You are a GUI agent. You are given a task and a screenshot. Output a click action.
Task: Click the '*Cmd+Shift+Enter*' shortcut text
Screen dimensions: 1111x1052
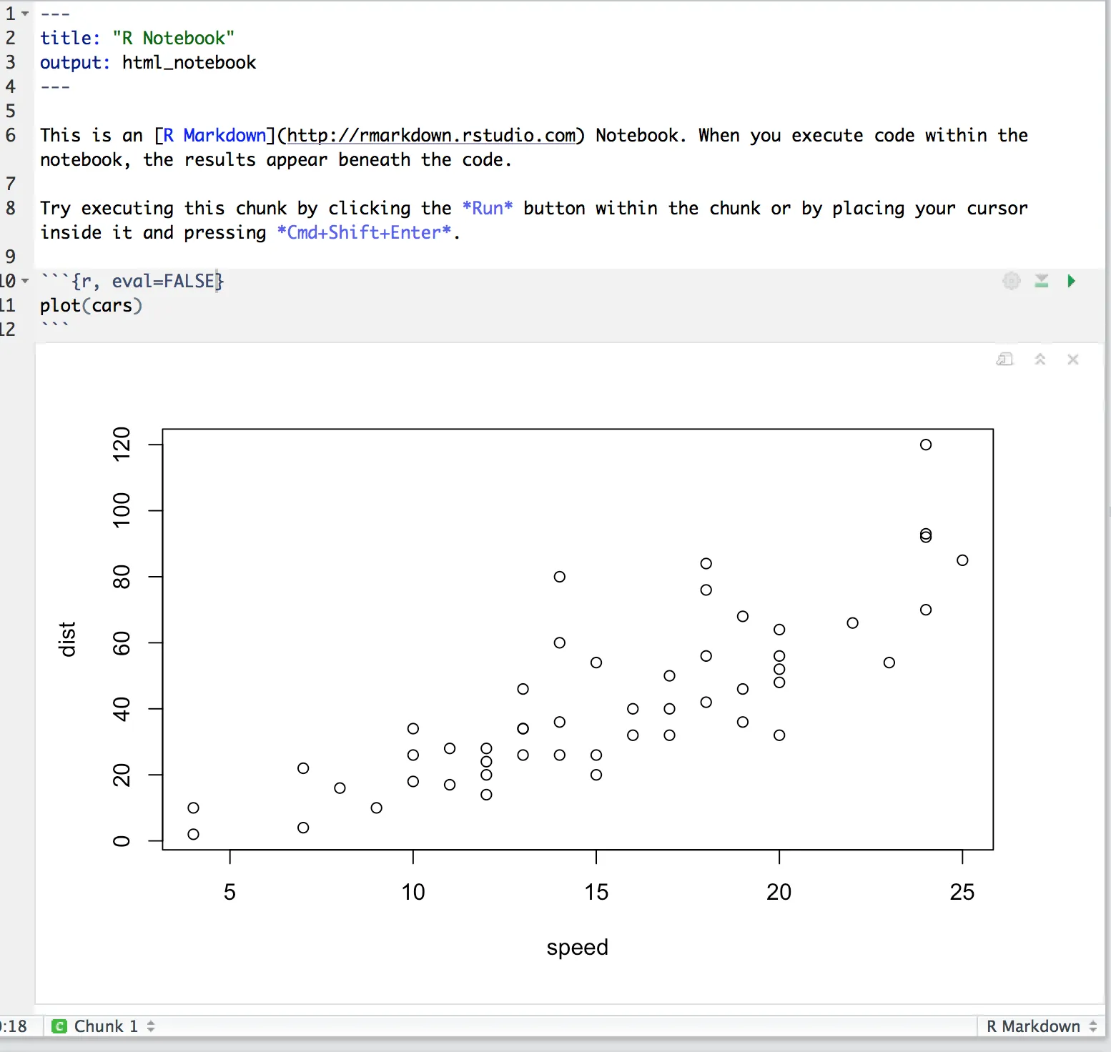(365, 232)
